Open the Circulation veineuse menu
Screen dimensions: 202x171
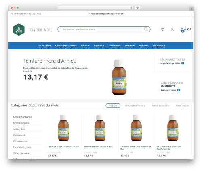[x=66, y=46]
